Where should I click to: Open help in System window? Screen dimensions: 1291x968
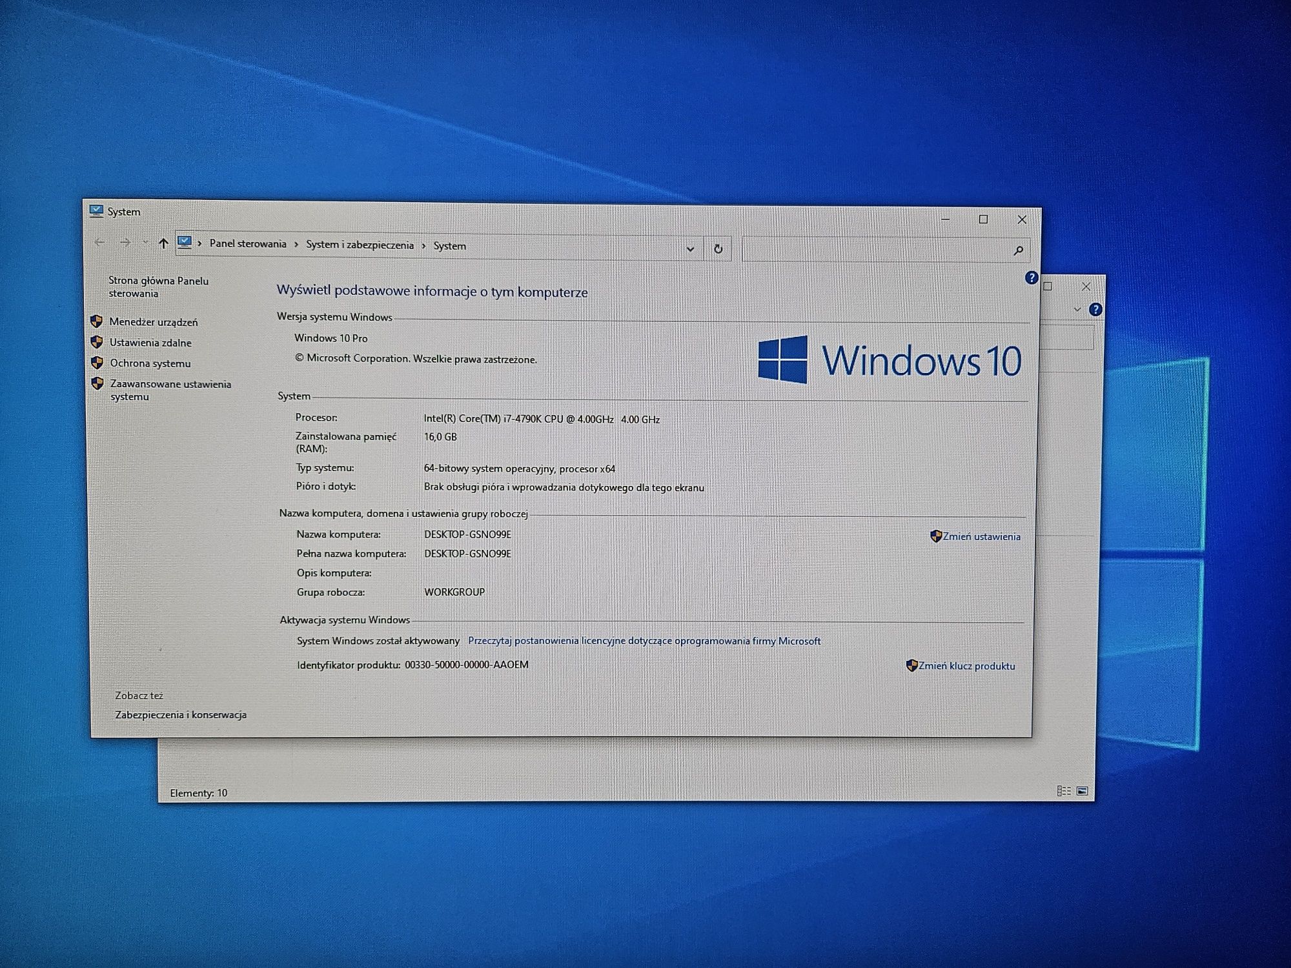(x=1031, y=277)
